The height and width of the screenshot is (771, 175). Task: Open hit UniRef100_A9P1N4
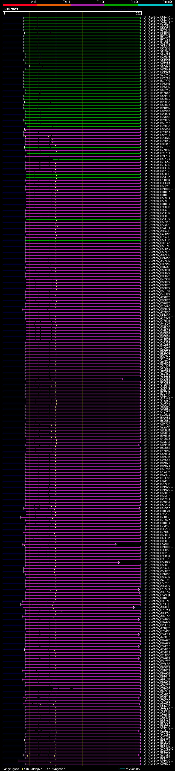point(157,679)
